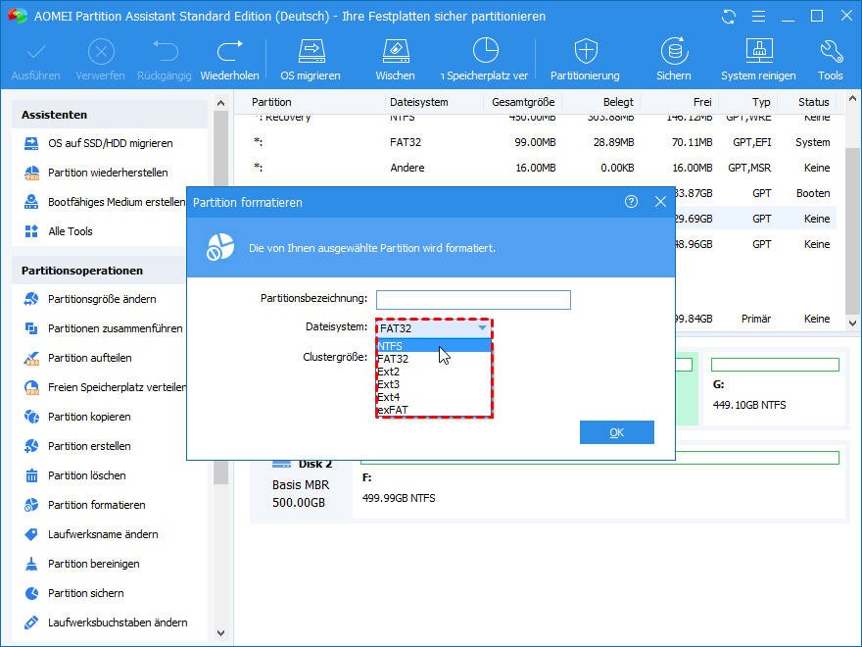Open Alle Tools in sidebar
The height and width of the screenshot is (647, 862).
(59, 231)
